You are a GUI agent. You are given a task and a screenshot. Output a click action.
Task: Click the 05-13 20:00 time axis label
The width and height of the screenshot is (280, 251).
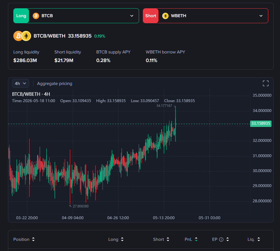[164, 218]
